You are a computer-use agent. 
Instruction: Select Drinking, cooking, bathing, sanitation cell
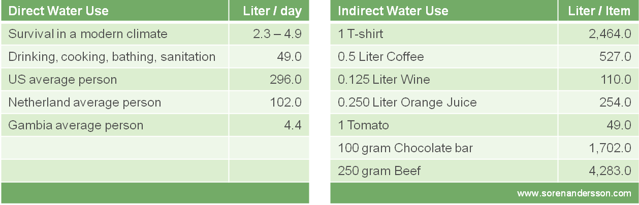tap(112, 57)
